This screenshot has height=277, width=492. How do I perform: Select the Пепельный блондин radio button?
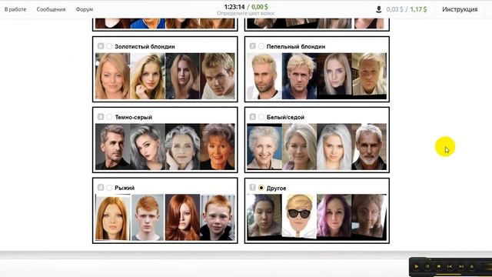pos(261,46)
